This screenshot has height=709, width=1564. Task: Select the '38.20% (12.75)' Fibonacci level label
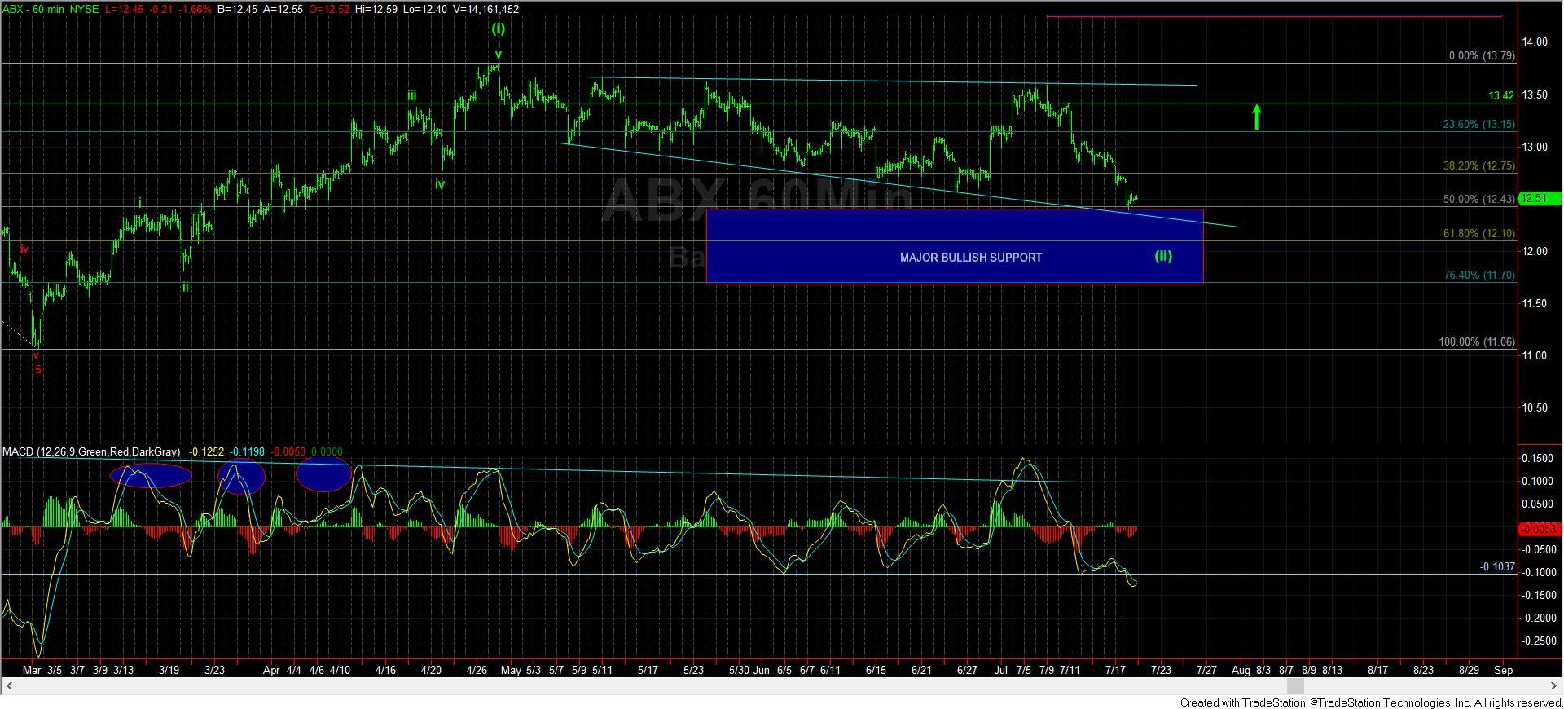coord(1478,165)
